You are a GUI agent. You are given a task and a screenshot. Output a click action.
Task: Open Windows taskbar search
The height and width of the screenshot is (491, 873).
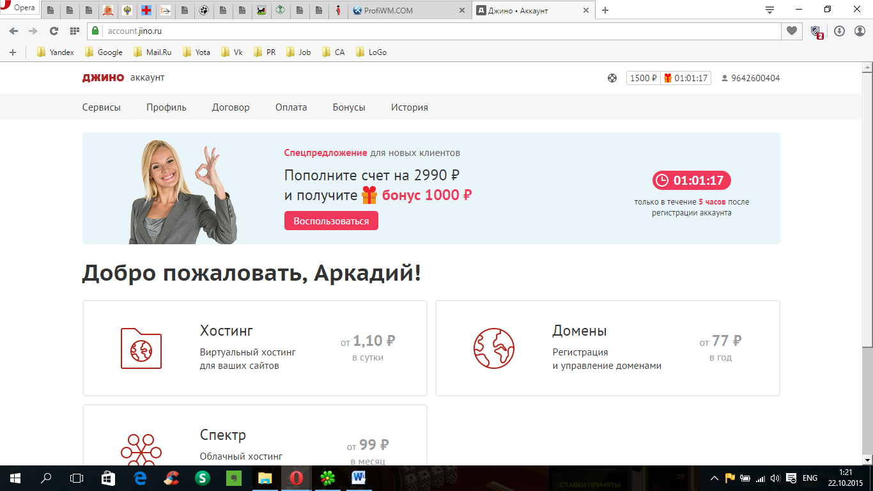click(46, 478)
